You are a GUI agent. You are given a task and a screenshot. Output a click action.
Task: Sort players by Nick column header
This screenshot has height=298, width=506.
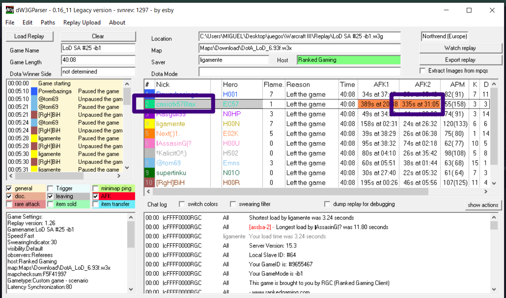[x=183, y=84]
